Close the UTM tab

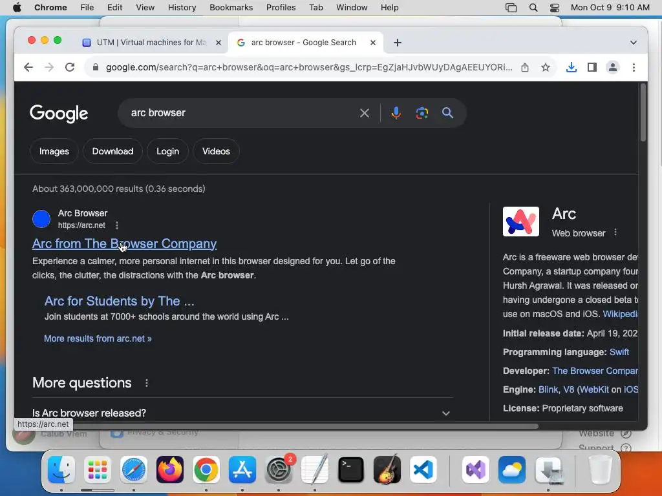(x=219, y=43)
